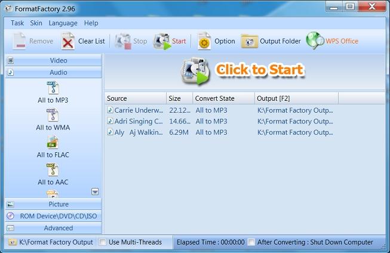The image size is (390, 253).
Task: Expand the Video category
Action: [53, 60]
